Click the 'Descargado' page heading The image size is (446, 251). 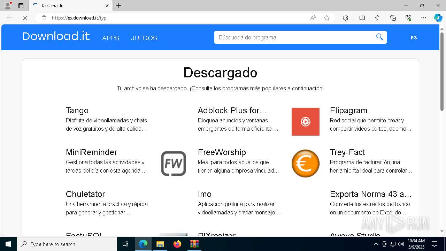(220, 73)
